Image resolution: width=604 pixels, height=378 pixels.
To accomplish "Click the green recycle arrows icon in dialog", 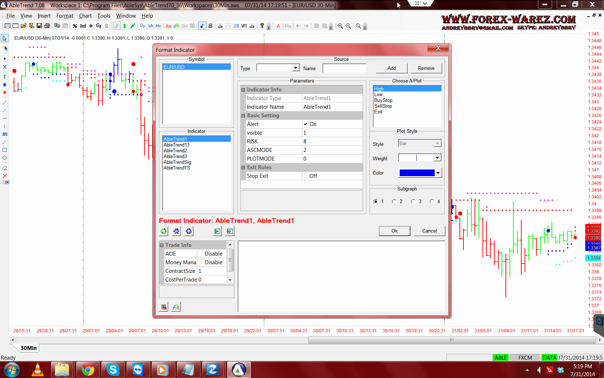I will pos(164,231).
